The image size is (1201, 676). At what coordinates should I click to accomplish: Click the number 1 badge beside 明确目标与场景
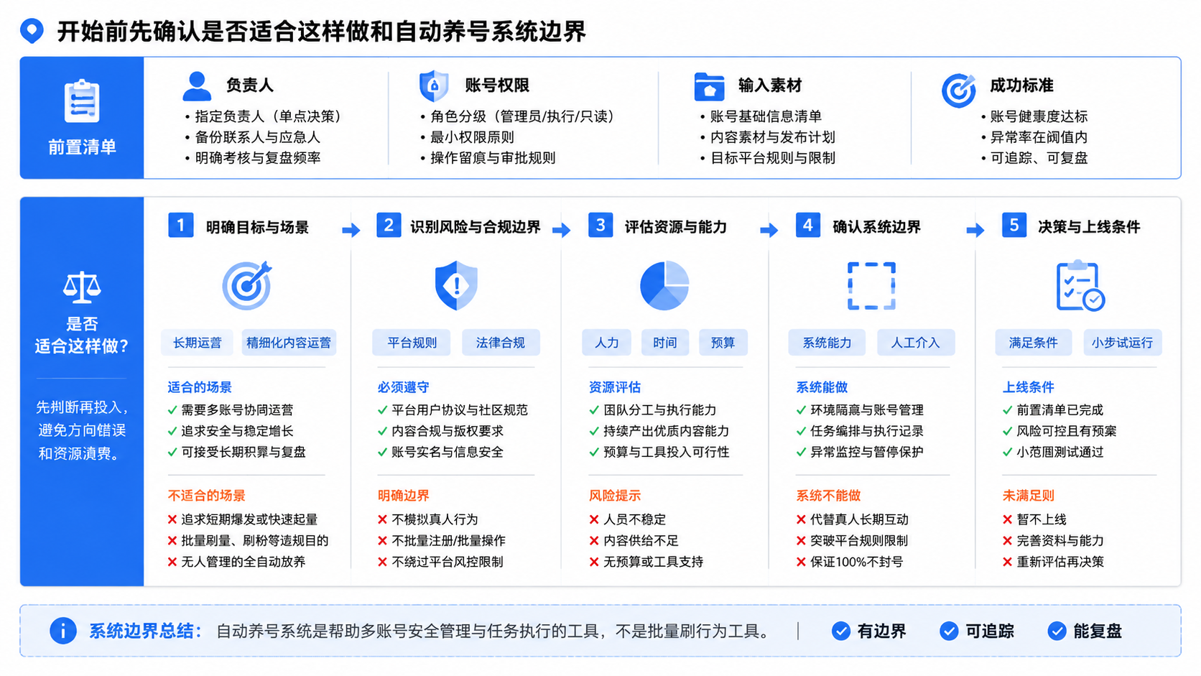tap(181, 225)
